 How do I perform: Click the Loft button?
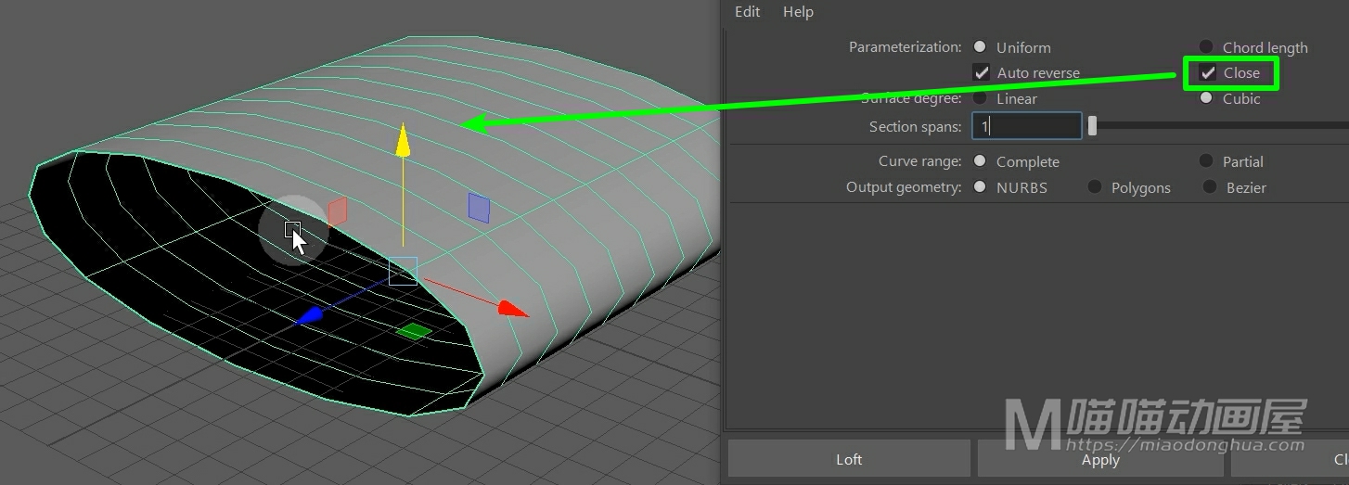click(849, 459)
